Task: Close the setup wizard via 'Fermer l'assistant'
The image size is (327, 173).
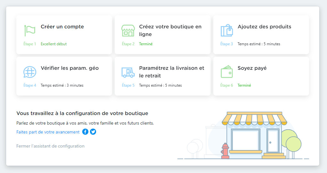Action: pos(51,146)
